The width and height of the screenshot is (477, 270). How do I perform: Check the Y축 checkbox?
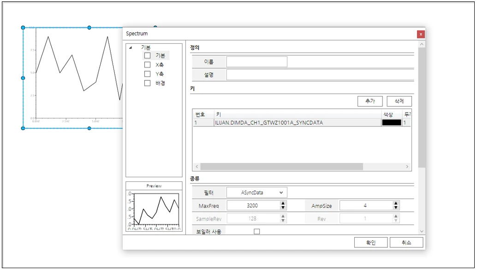[x=148, y=74]
